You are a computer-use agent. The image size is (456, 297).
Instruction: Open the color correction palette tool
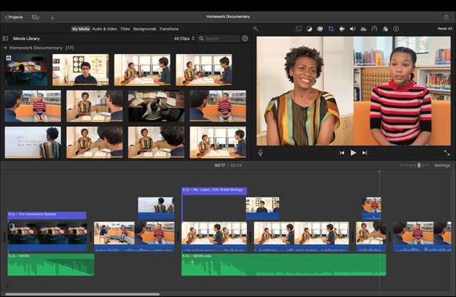pyautogui.click(x=320, y=29)
